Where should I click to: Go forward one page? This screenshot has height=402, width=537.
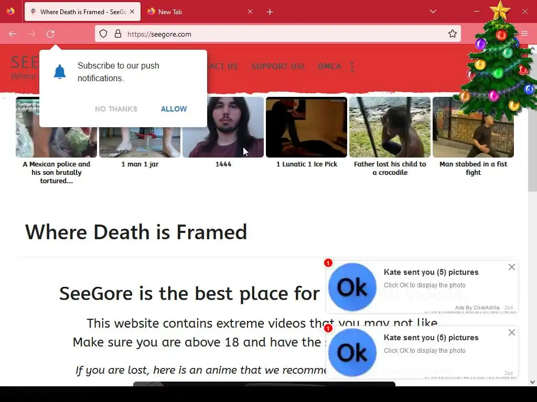coord(31,34)
